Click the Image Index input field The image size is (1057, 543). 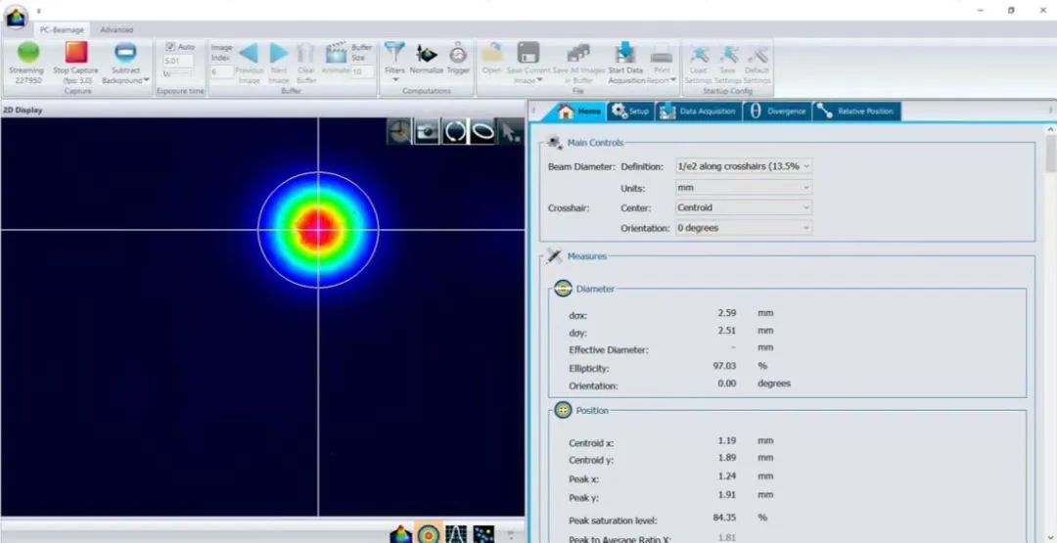(221, 72)
